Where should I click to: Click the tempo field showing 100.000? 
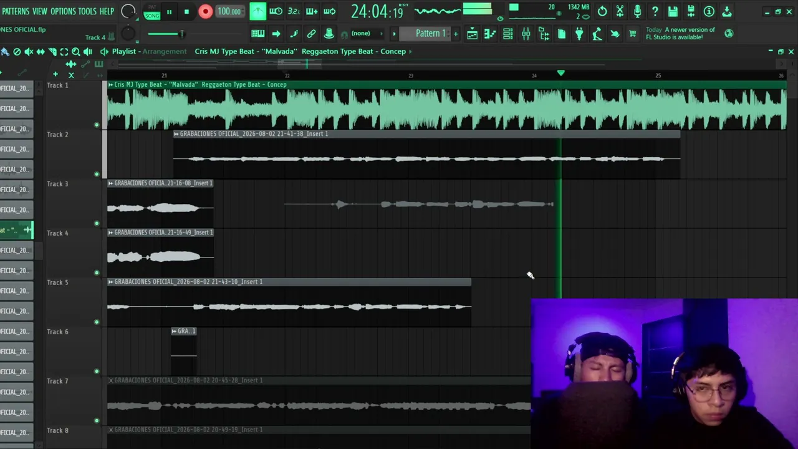229,11
